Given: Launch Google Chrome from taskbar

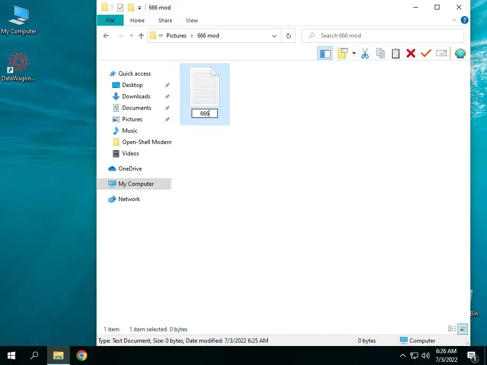Looking at the screenshot, I should 82,355.
